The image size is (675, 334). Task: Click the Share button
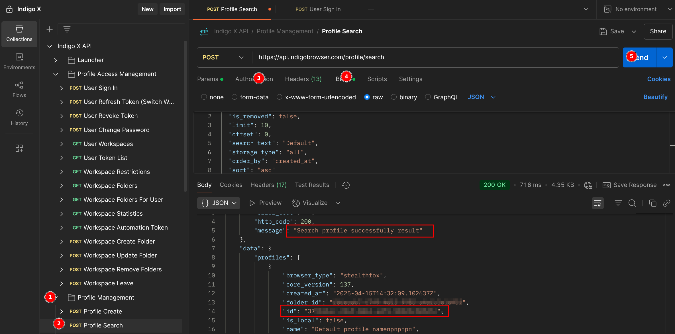point(658,31)
